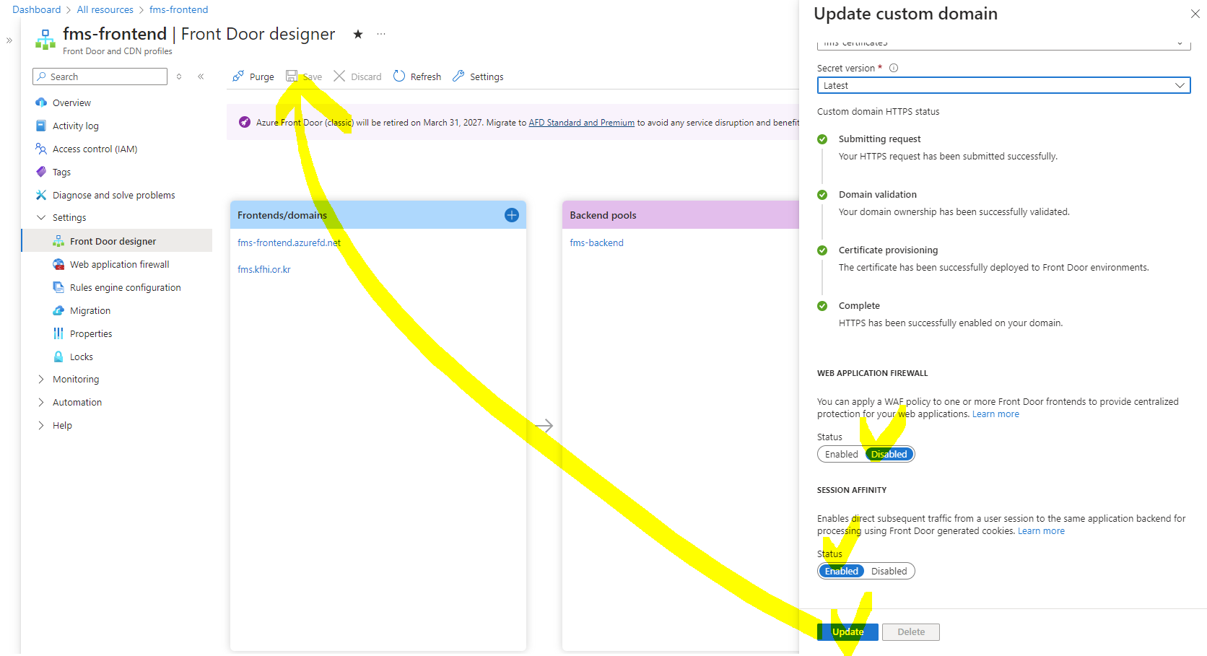The width and height of the screenshot is (1207, 656).
Task: Open Locks in the sidebar
Action: coord(81,357)
